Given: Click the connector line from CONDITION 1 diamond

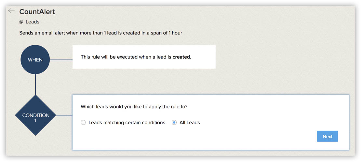Looking at the screenshot, I should click(64, 115).
